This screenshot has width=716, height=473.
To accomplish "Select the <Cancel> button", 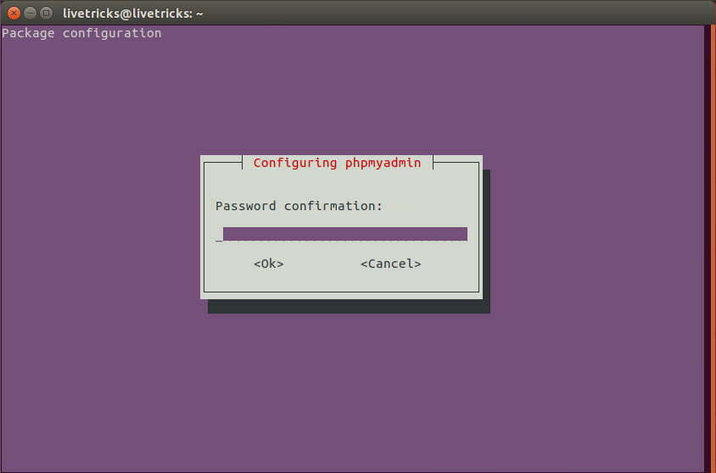I will click(x=390, y=264).
